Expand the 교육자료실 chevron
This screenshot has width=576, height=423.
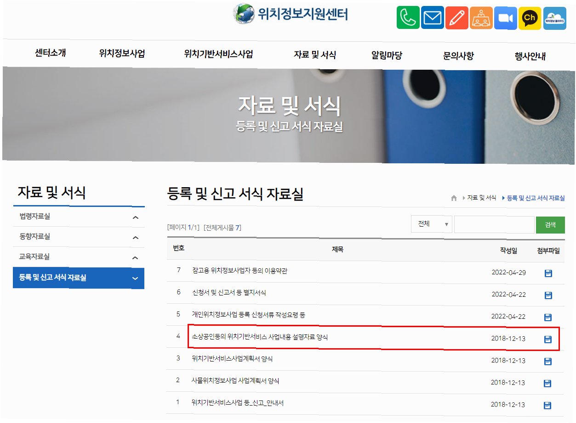[x=135, y=258]
